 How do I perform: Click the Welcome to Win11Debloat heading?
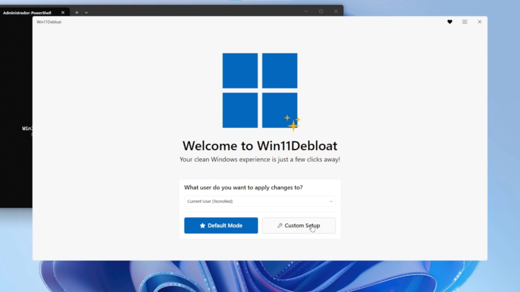(x=259, y=145)
